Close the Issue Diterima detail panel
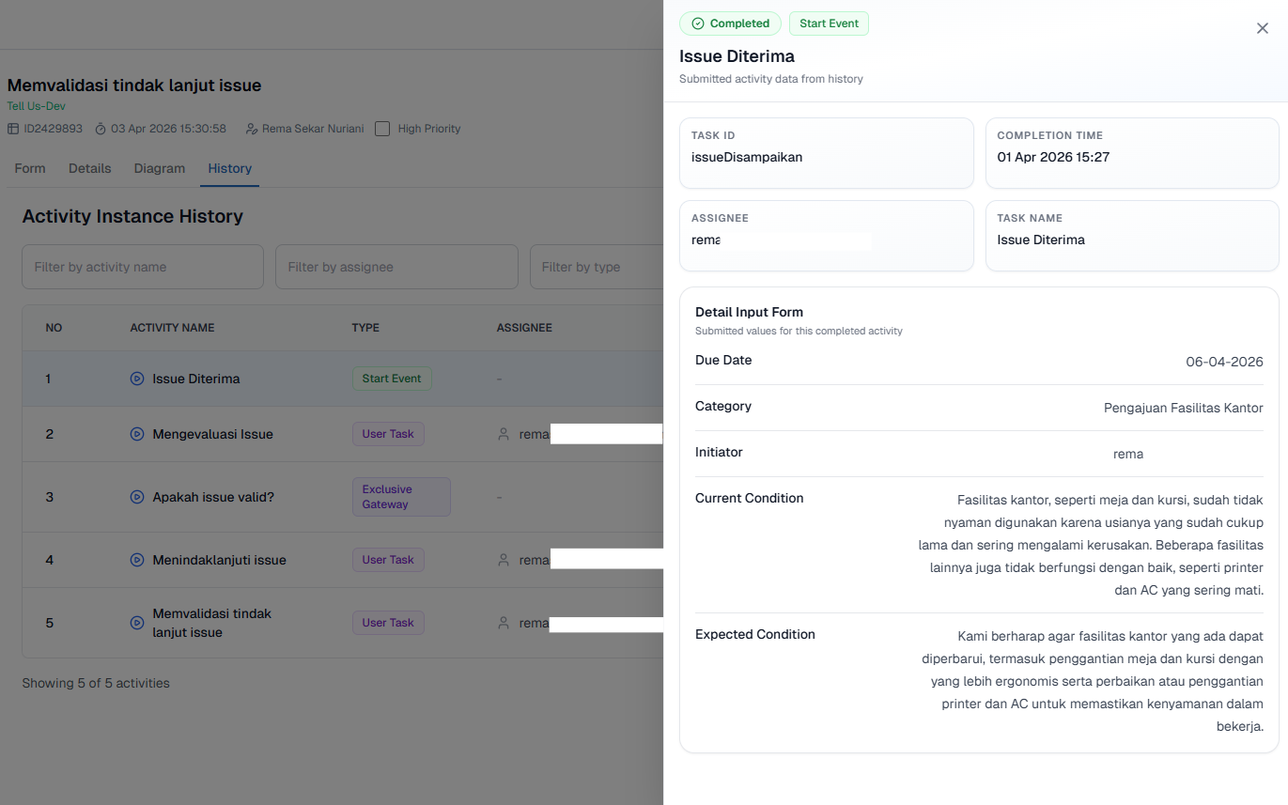 [x=1262, y=28]
